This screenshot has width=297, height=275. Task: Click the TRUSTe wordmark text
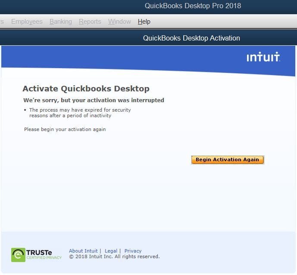click(39, 253)
